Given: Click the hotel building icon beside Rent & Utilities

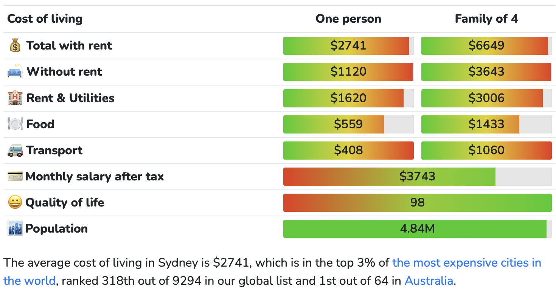Looking at the screenshot, I should pyautogui.click(x=15, y=98).
